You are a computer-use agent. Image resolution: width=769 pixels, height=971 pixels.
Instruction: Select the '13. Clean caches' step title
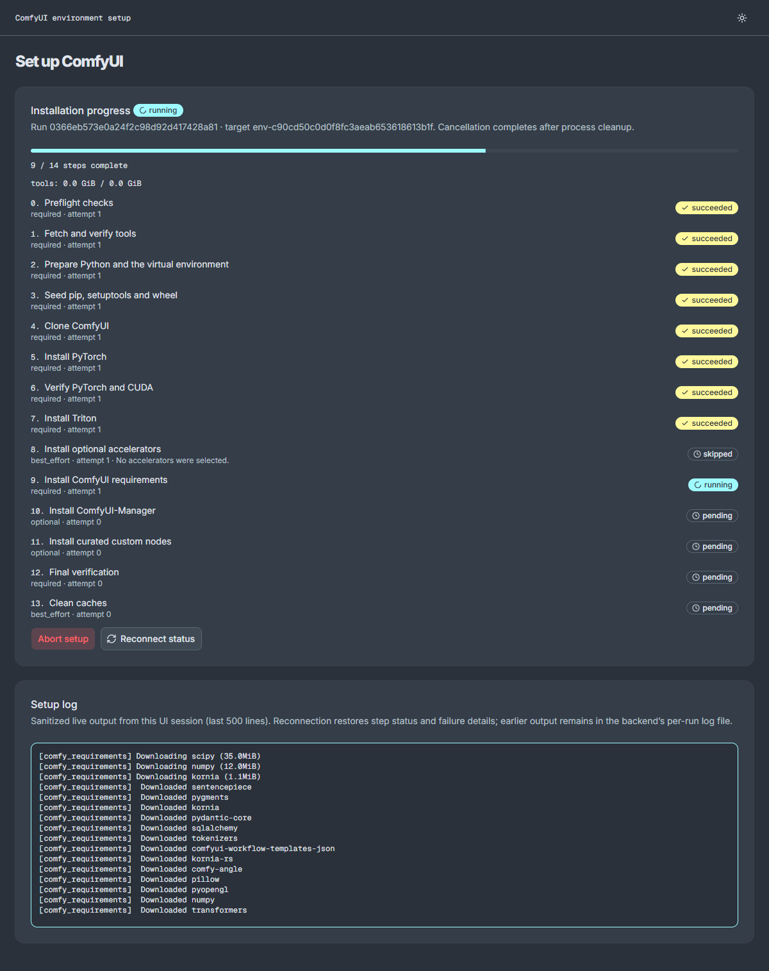tap(69, 603)
